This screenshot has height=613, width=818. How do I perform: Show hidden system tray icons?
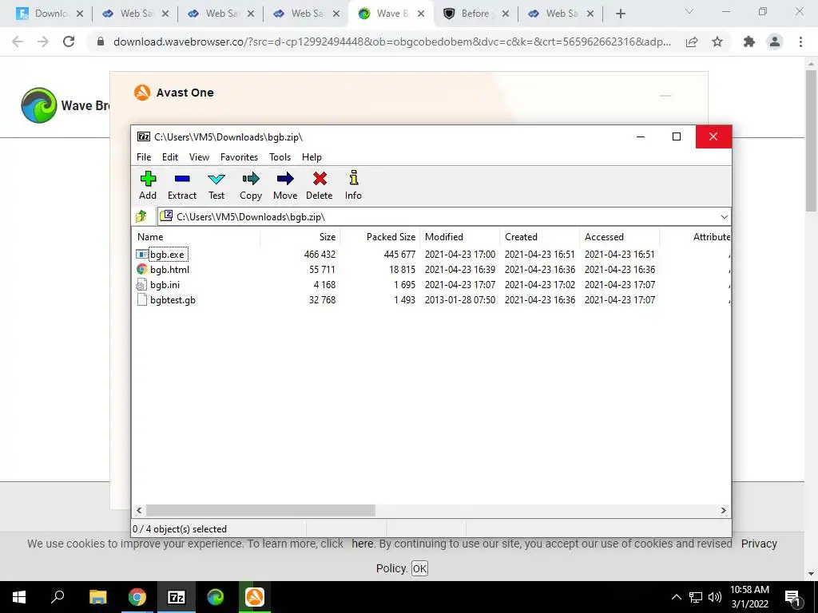coord(676,597)
